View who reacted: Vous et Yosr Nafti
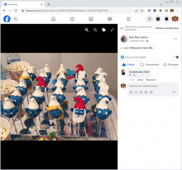 tap(135, 57)
